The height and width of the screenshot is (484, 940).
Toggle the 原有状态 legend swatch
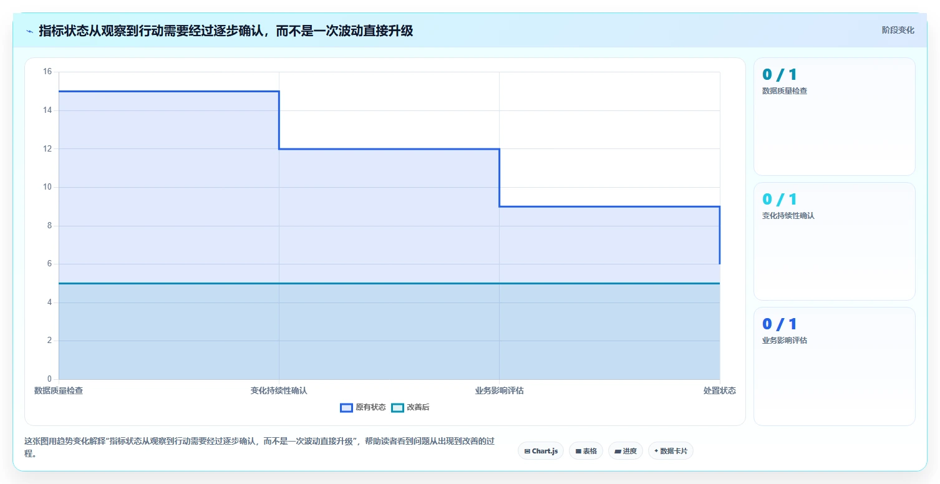click(346, 407)
